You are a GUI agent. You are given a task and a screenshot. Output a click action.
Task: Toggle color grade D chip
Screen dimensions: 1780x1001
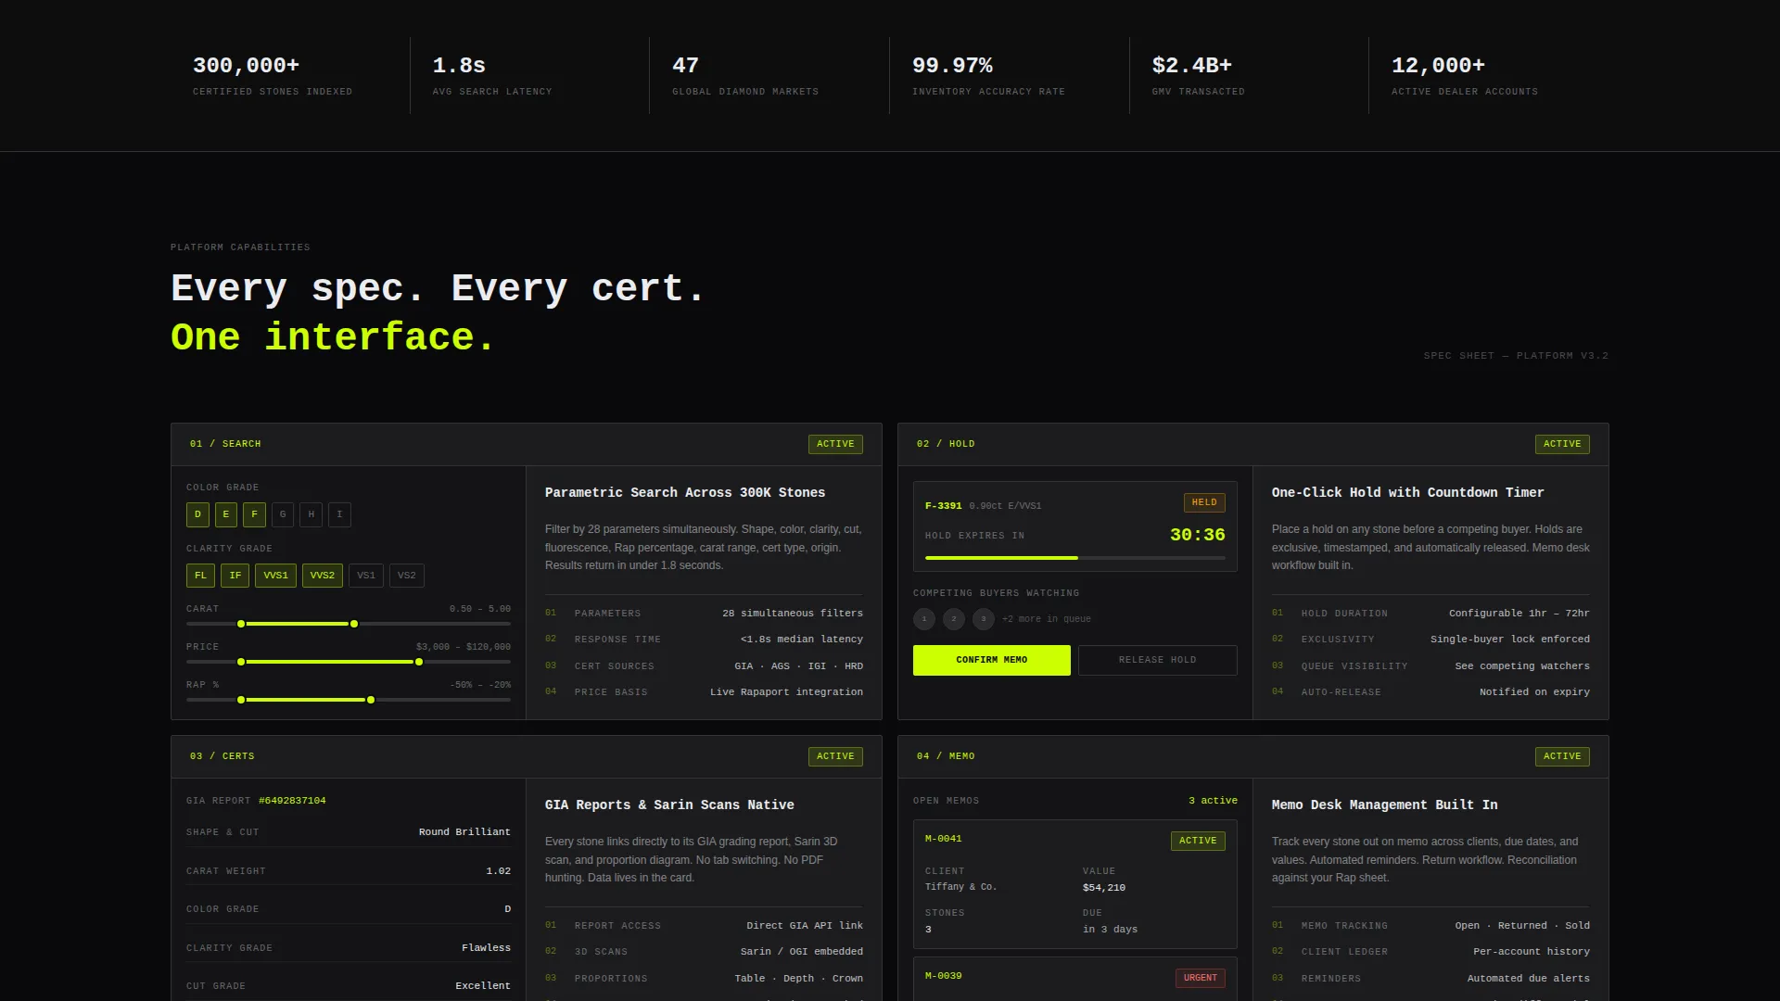pos(197,514)
